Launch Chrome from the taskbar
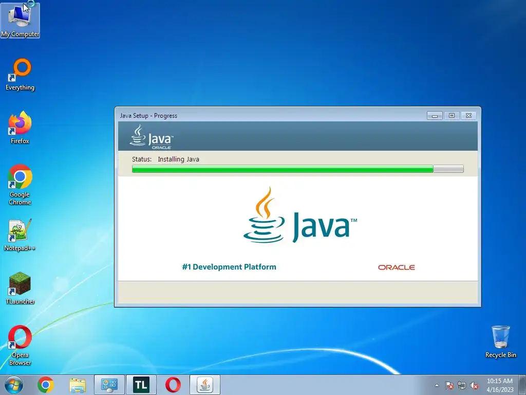526x395 pixels. tap(46, 385)
